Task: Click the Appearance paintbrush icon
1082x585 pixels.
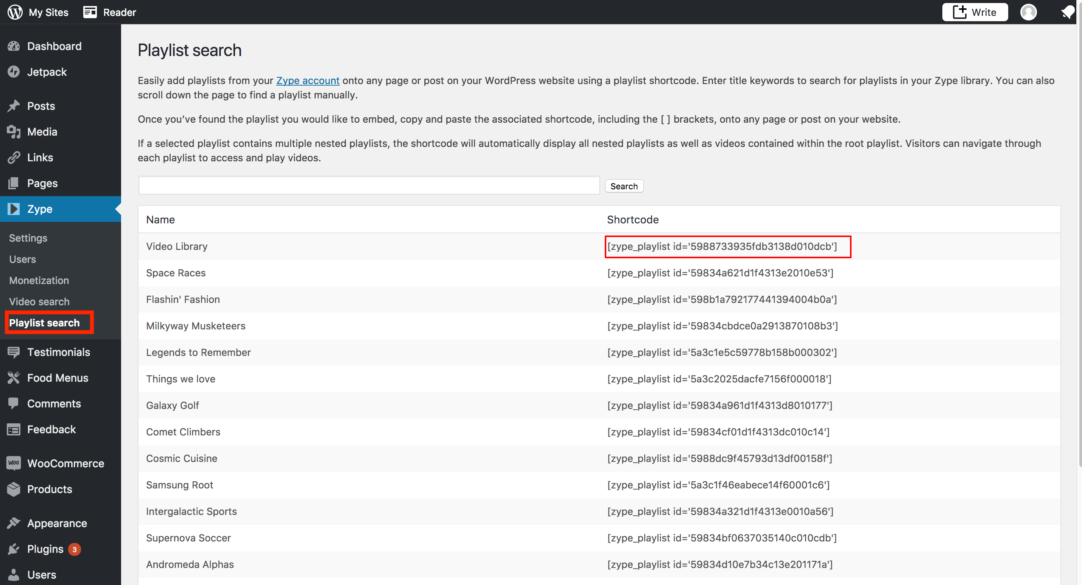Action: [x=14, y=523]
